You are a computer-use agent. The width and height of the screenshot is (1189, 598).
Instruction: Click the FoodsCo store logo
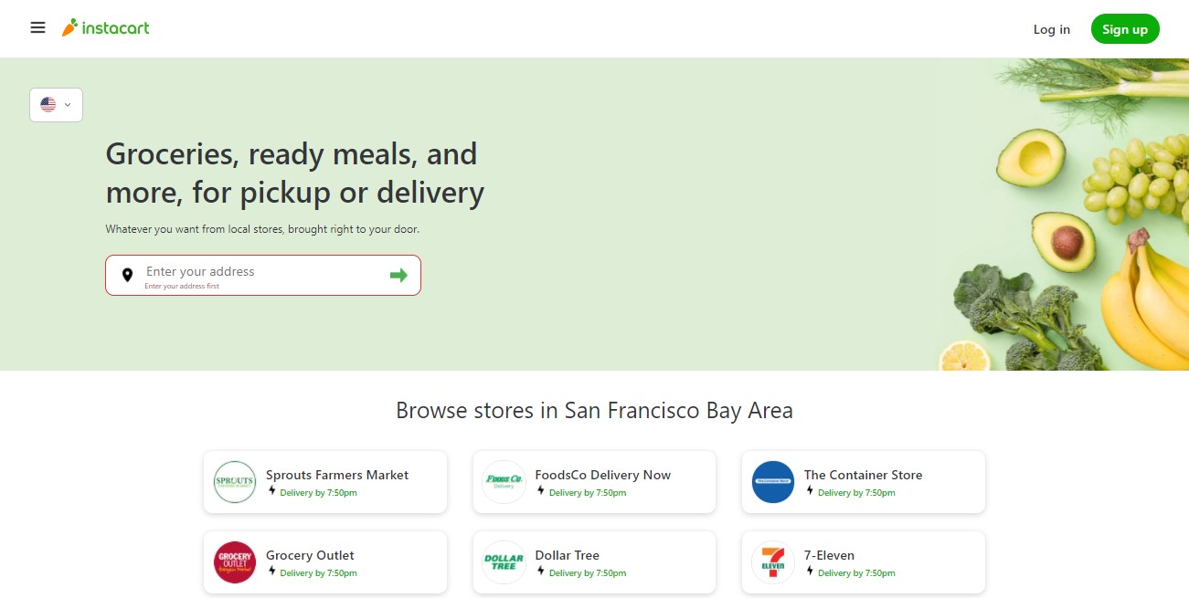pos(504,482)
